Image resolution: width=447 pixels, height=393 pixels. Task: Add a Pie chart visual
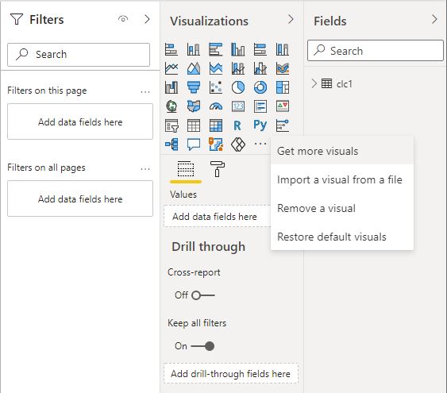pyautogui.click(x=238, y=87)
